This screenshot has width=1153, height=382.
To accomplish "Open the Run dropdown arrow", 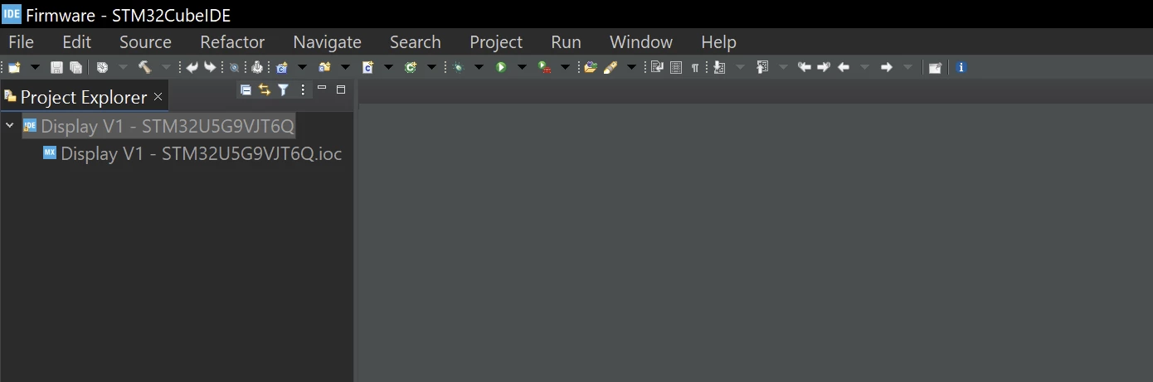I will pyautogui.click(x=522, y=67).
